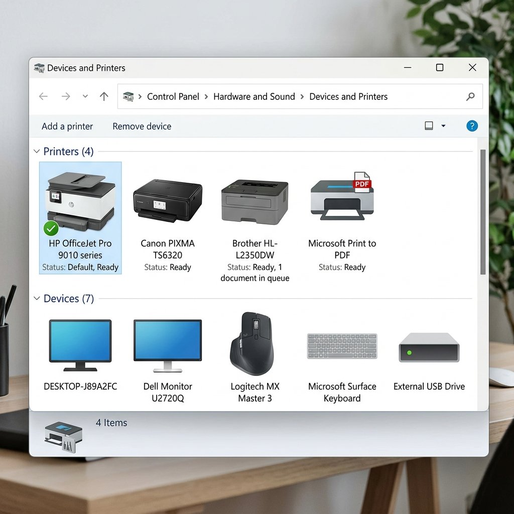Click the 'Logitech MX Master 3' label
The width and height of the screenshot is (514, 514).
(x=254, y=392)
